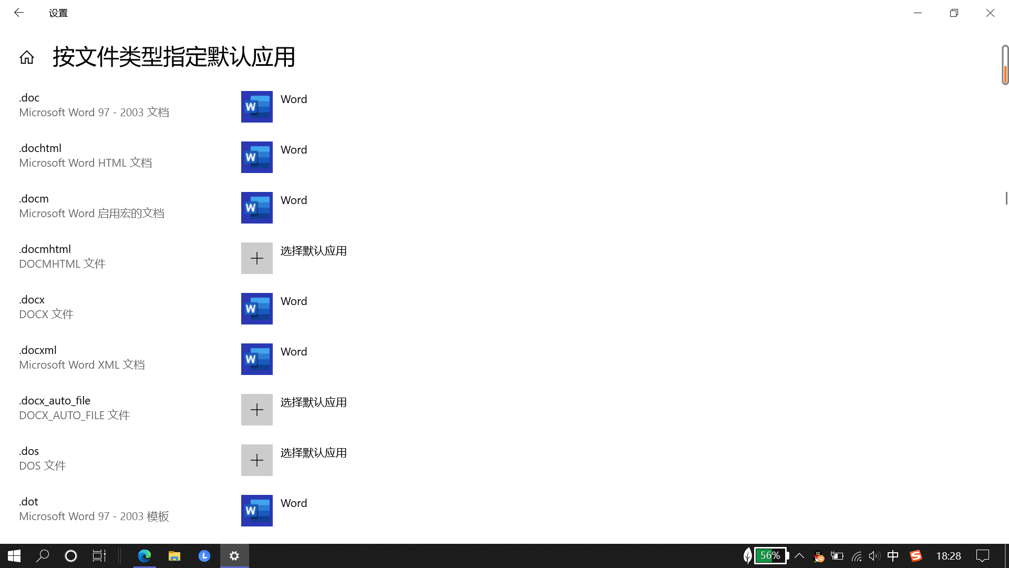The height and width of the screenshot is (568, 1009).
Task: Click the plus icon for .docmhtml
Action: (256, 258)
